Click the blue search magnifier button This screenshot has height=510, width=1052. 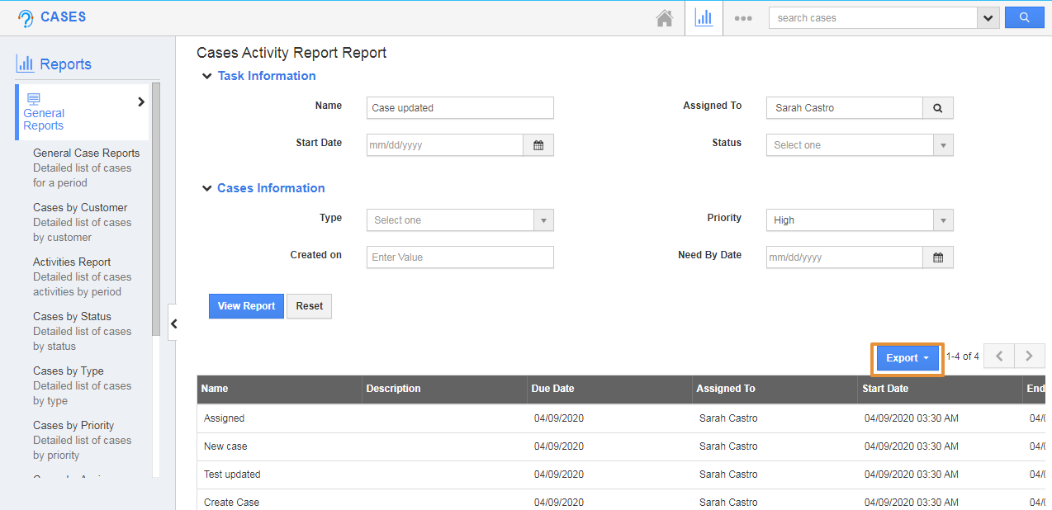1024,17
